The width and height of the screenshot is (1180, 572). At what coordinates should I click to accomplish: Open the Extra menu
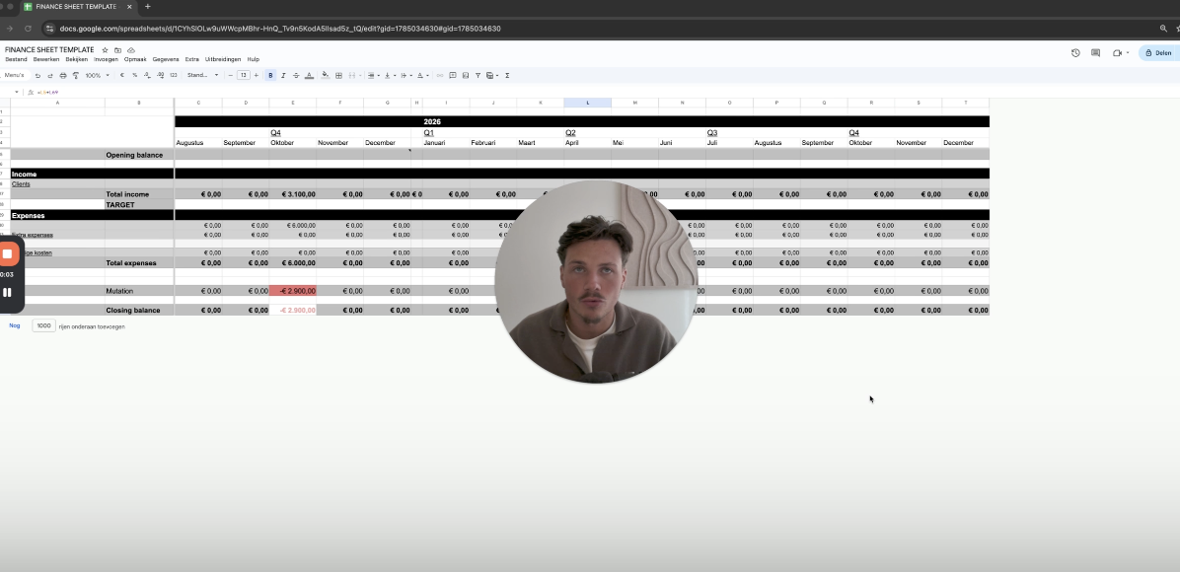tap(192, 59)
